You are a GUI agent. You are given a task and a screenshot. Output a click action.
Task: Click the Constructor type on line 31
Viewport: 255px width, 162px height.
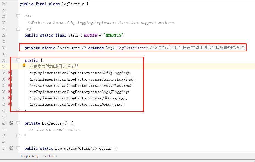pyautogui.click(x=69, y=48)
